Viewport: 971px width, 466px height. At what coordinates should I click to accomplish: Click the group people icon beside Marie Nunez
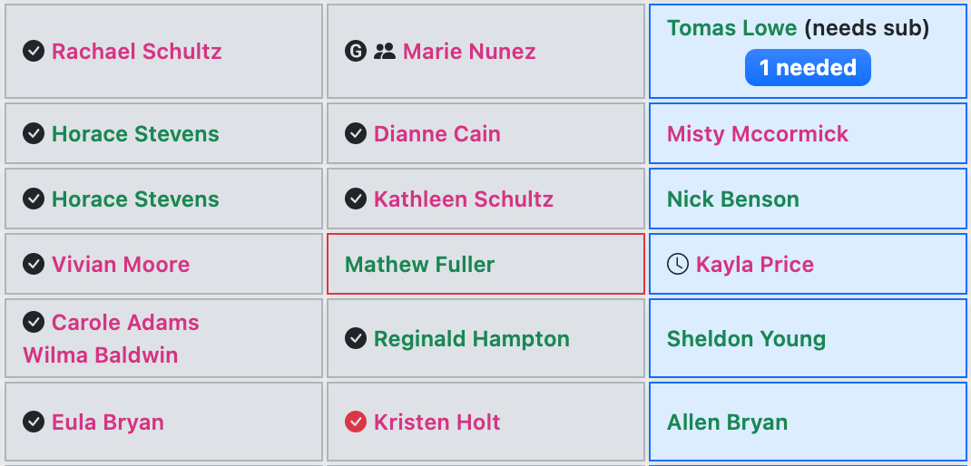tap(385, 52)
